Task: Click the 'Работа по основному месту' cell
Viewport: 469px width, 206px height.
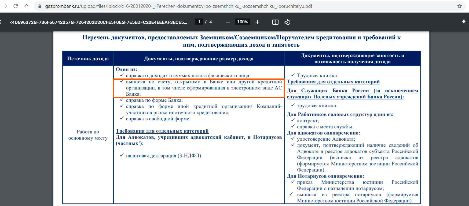Action: tap(88, 135)
